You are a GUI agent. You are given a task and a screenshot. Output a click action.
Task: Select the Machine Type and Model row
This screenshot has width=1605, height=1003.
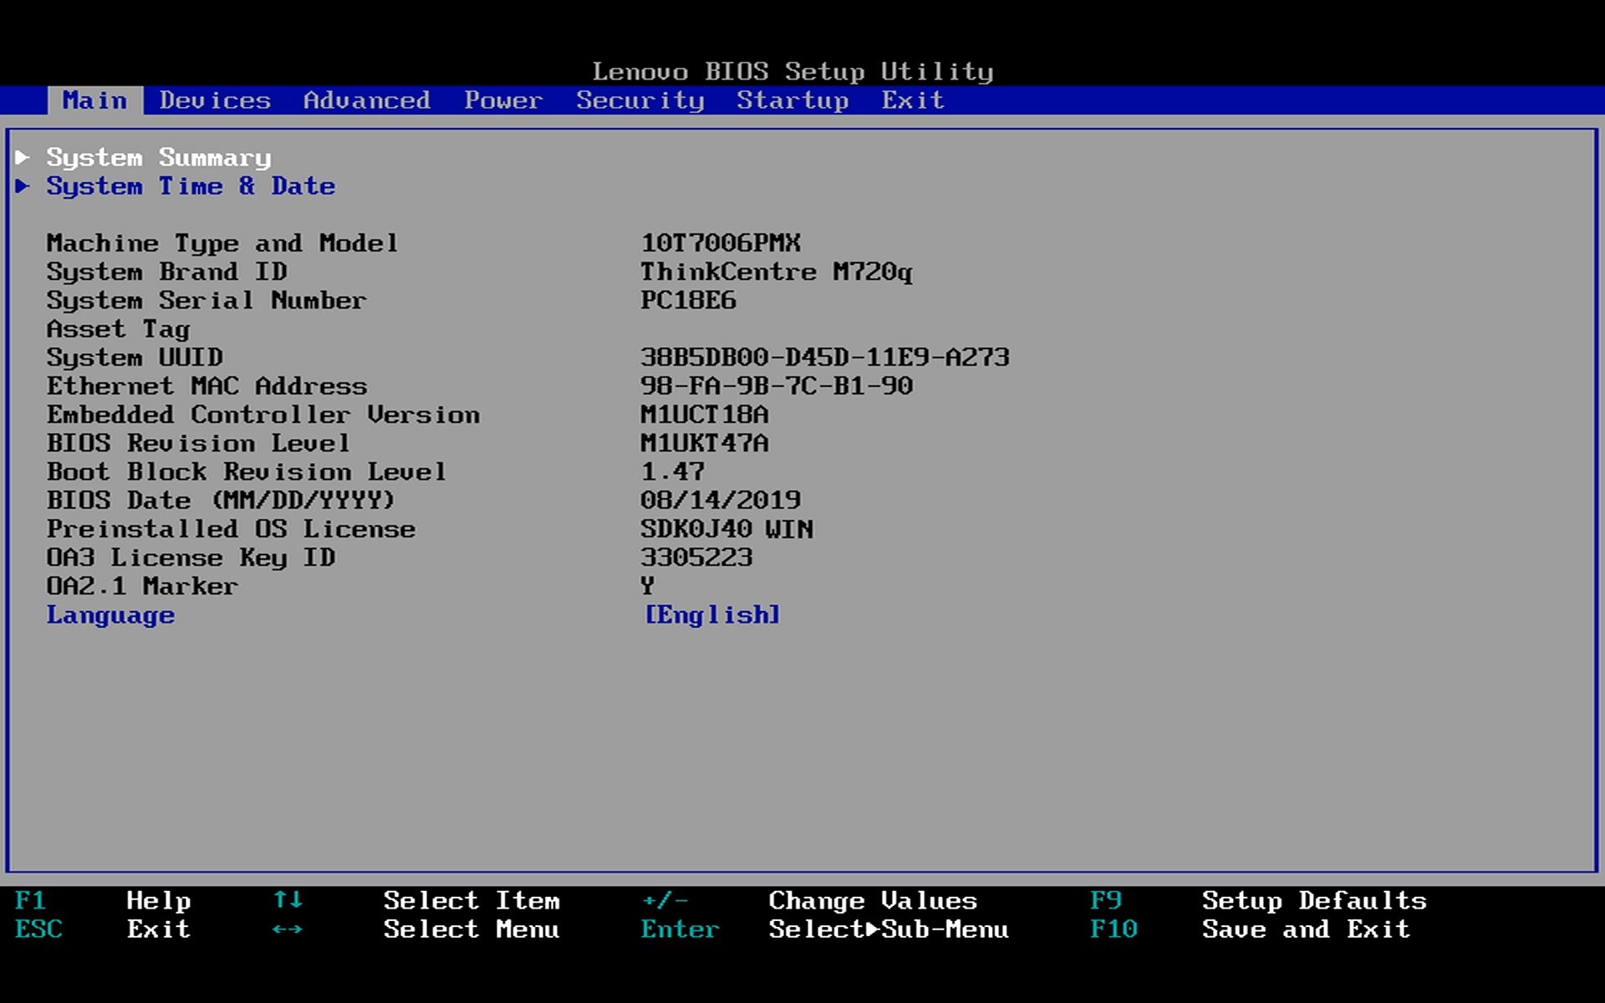tap(222, 243)
